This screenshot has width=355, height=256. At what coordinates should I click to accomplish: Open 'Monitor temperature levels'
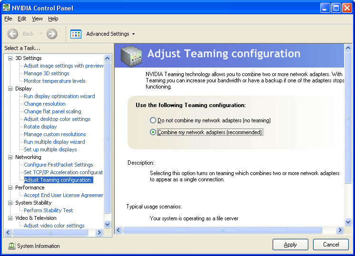coord(55,81)
